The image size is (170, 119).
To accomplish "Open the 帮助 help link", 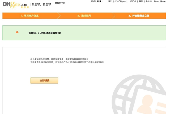I will pos(141,1).
